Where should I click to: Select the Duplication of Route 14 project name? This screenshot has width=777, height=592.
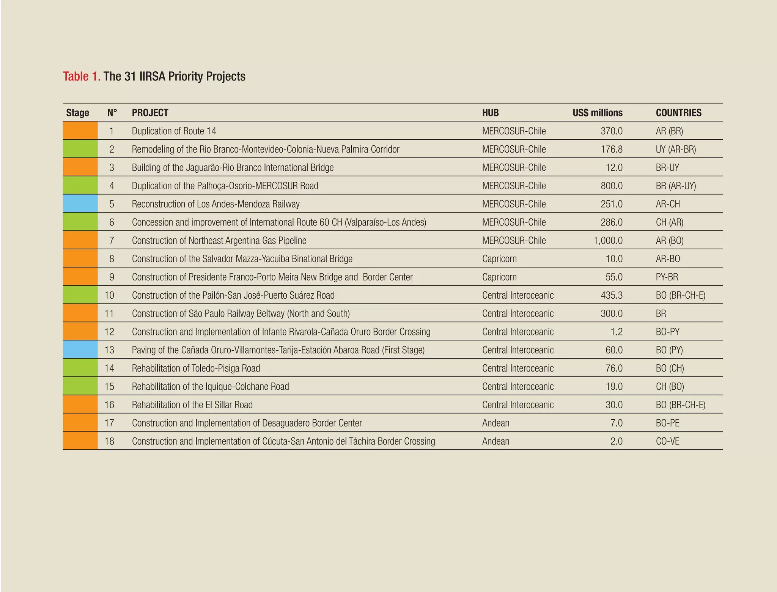[174, 131]
